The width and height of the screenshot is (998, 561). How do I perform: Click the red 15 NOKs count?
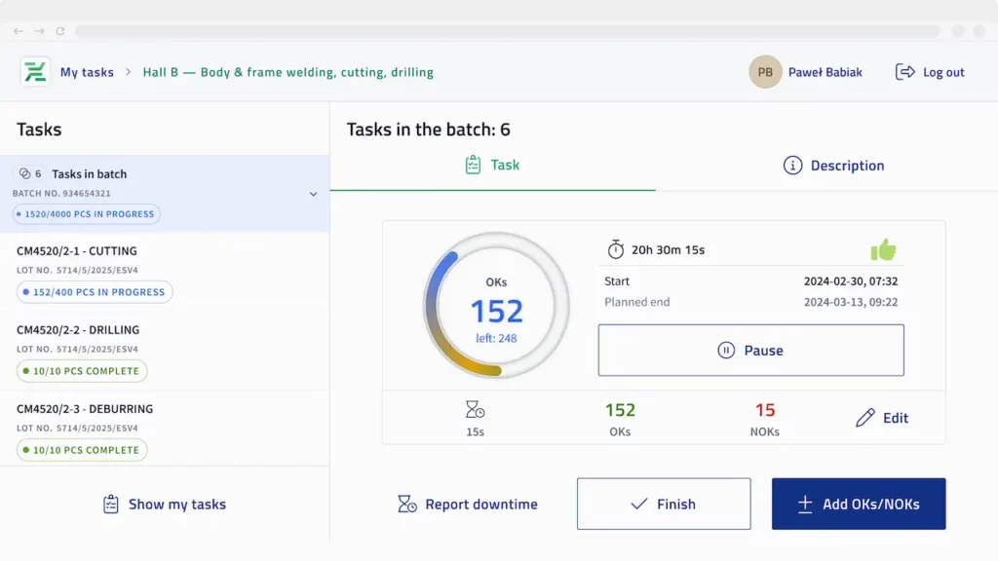point(764,410)
